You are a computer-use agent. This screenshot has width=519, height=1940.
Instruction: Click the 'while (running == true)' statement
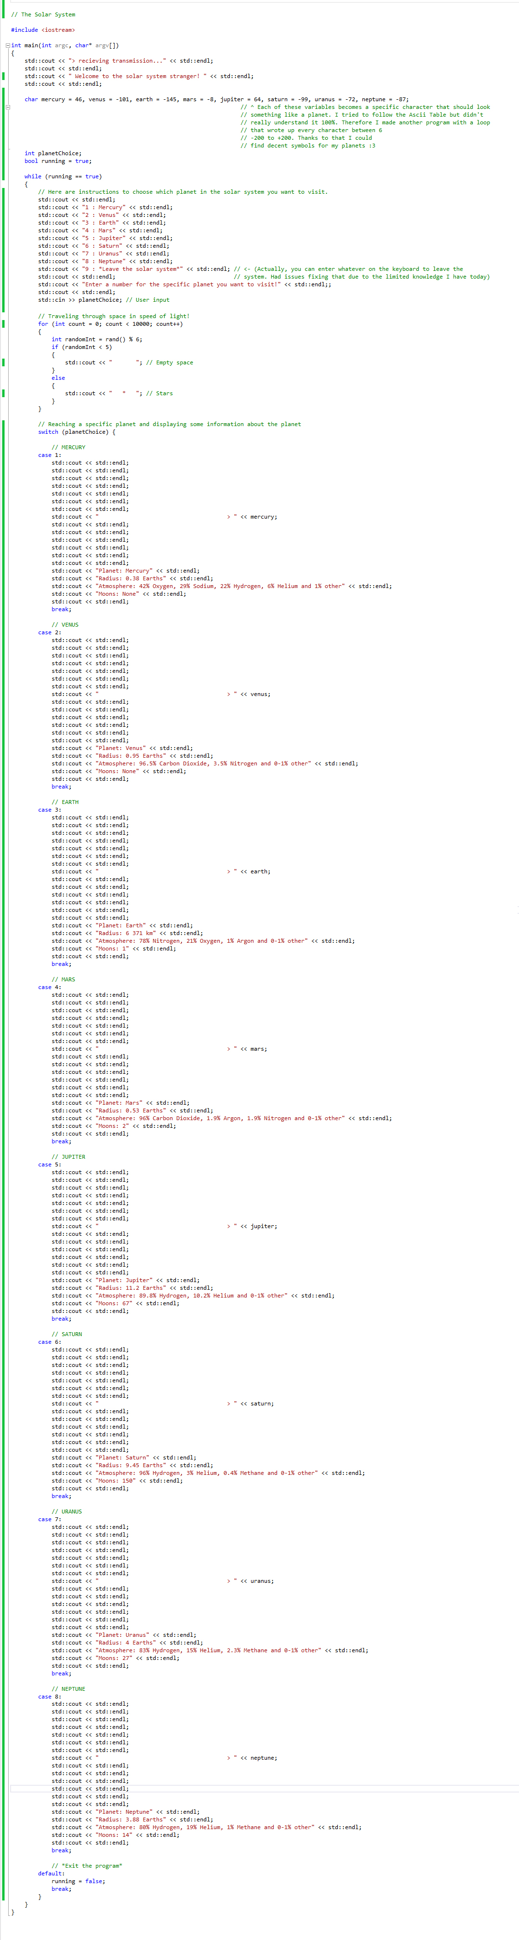63,176
